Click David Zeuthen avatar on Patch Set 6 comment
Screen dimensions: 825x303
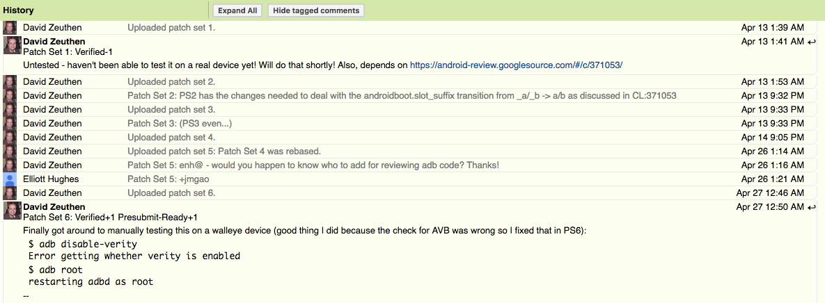(x=12, y=211)
